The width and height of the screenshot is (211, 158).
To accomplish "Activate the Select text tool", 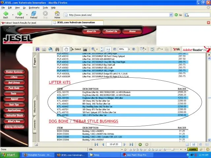I will (x=75, y=49).
